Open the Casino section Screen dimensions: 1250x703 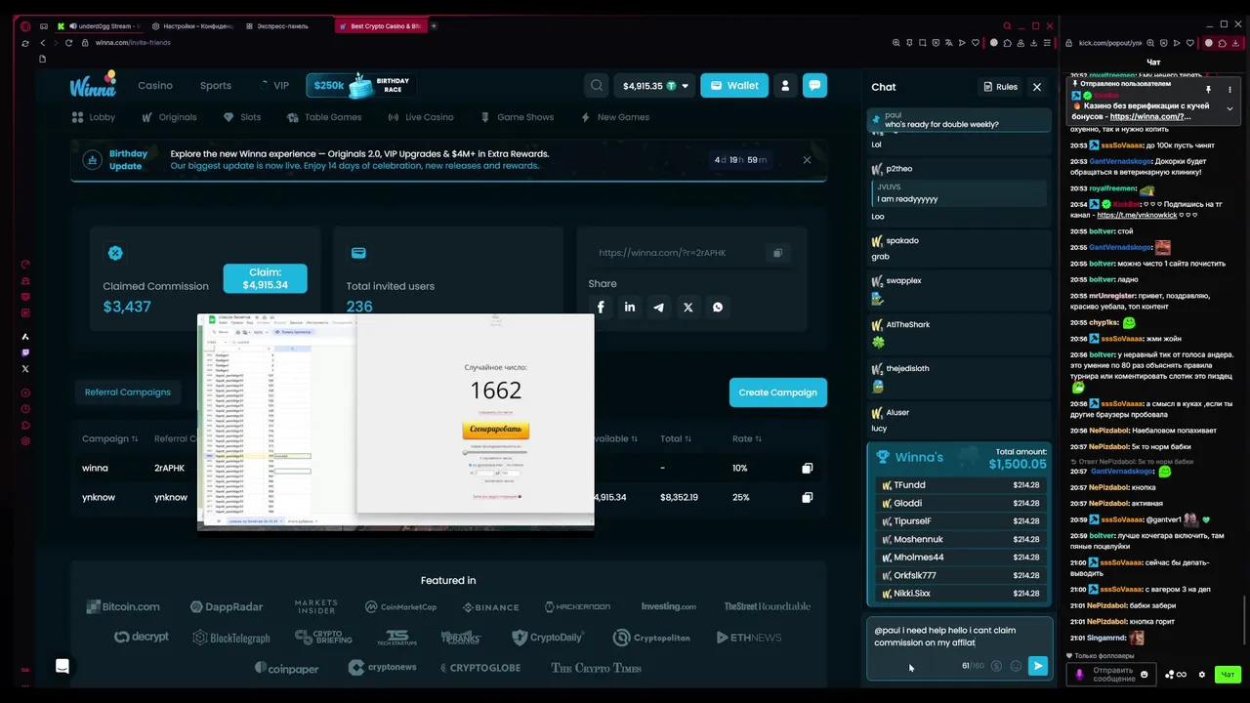click(154, 86)
